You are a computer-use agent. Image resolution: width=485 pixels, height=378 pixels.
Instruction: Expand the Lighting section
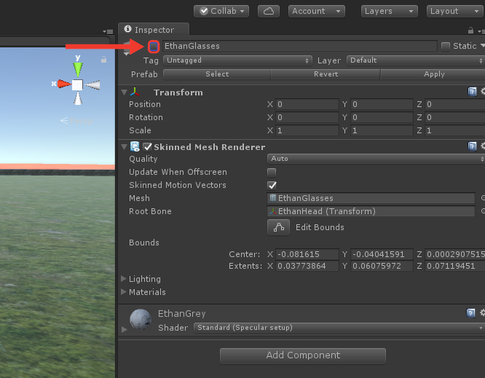pyautogui.click(x=124, y=279)
